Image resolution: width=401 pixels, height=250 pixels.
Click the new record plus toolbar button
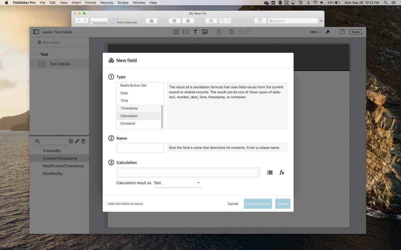click(174, 21)
